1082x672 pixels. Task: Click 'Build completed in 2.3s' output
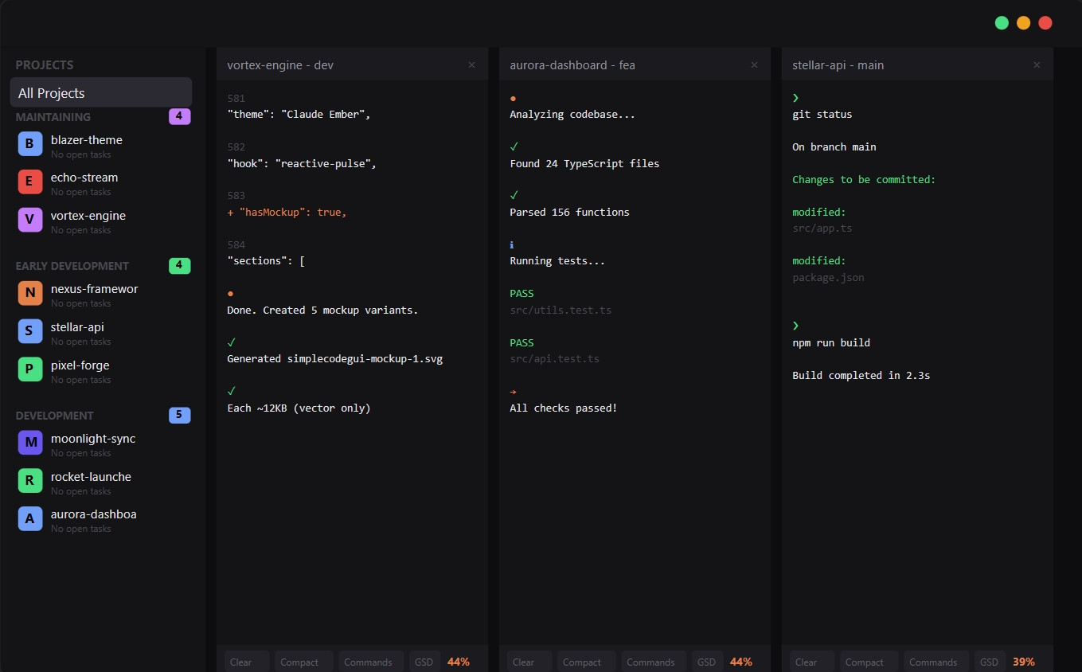click(x=861, y=375)
